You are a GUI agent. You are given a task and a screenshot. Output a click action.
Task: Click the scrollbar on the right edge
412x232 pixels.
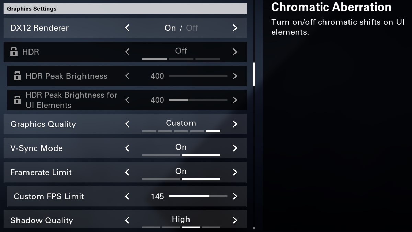pyautogui.click(x=254, y=75)
